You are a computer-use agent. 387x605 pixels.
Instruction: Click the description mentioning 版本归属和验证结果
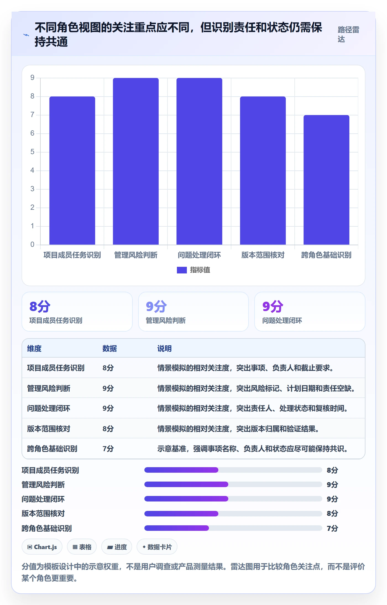[x=238, y=429]
